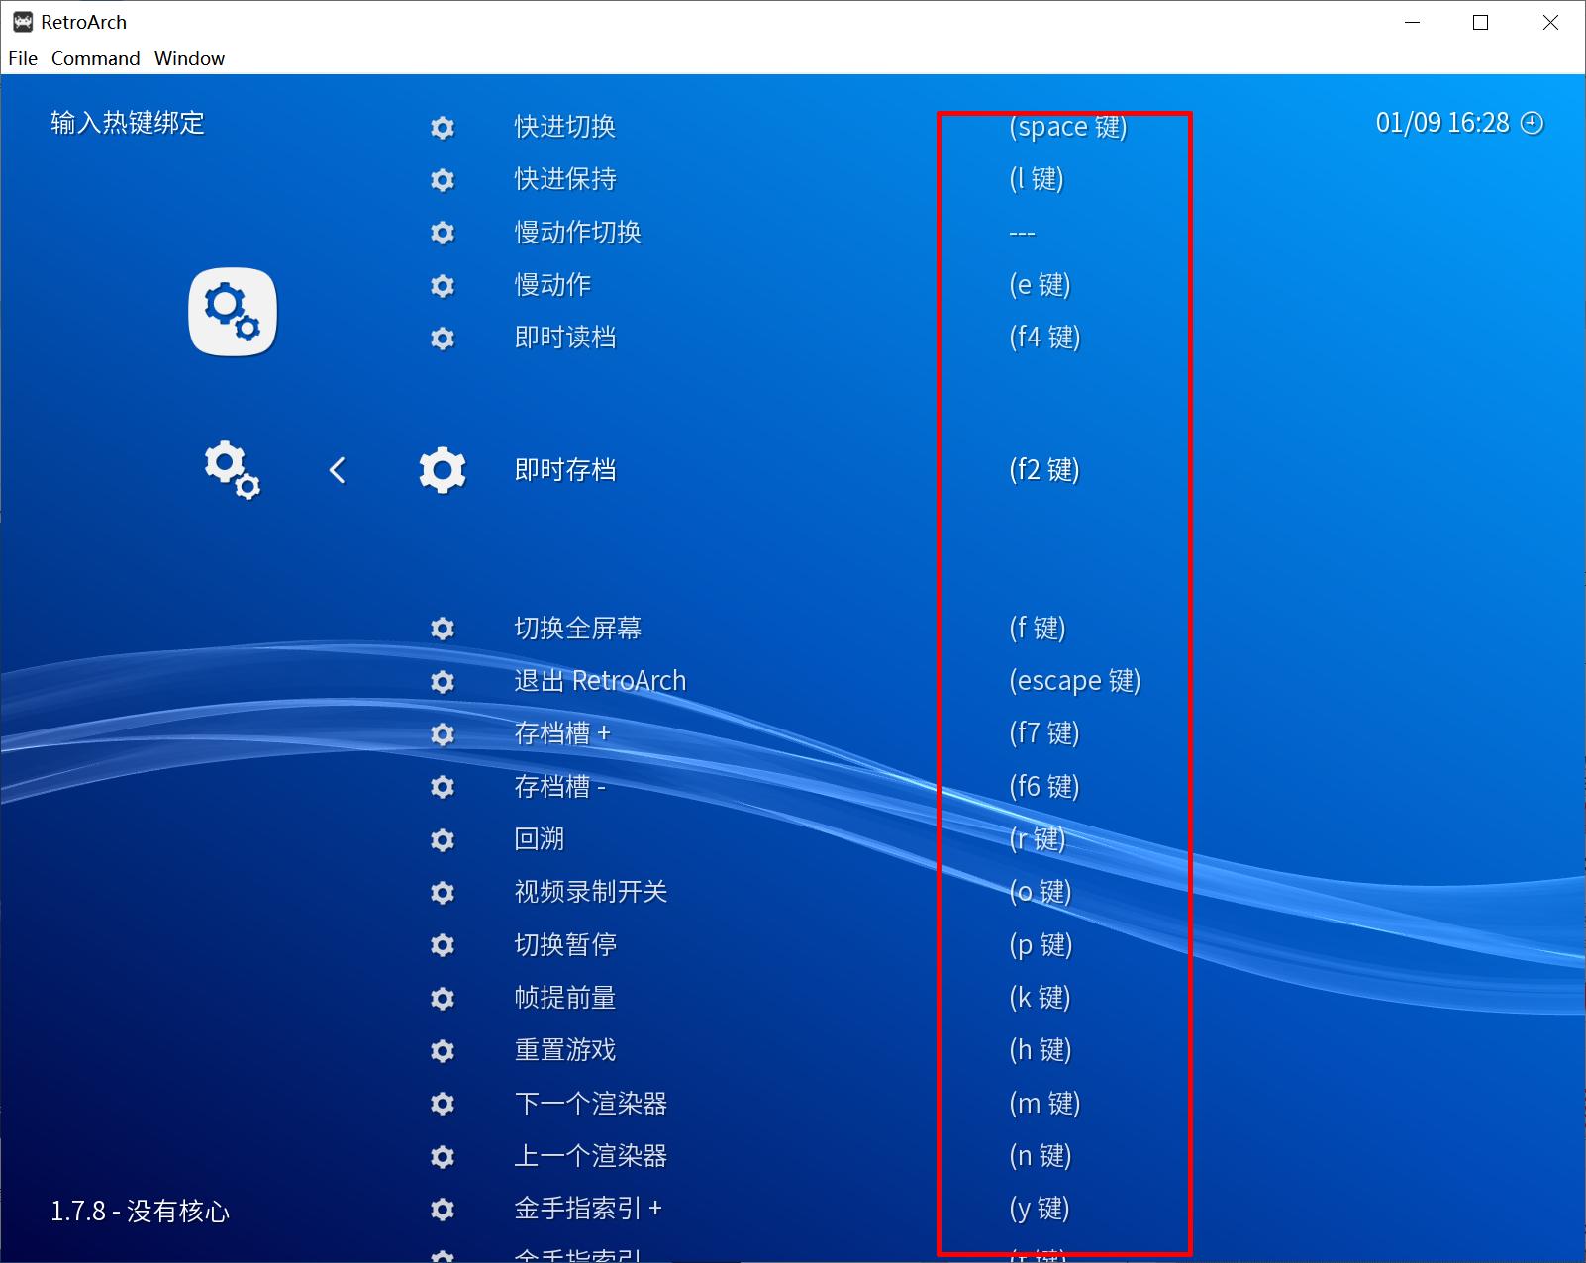Click the unbound --- value for 慢动作切换
The image size is (1586, 1263).
pyautogui.click(x=1023, y=234)
